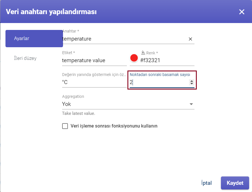Image resolution: width=252 pixels, height=192 pixels.
Task: Click the Take latest value. hint text
Action: coord(79,113)
